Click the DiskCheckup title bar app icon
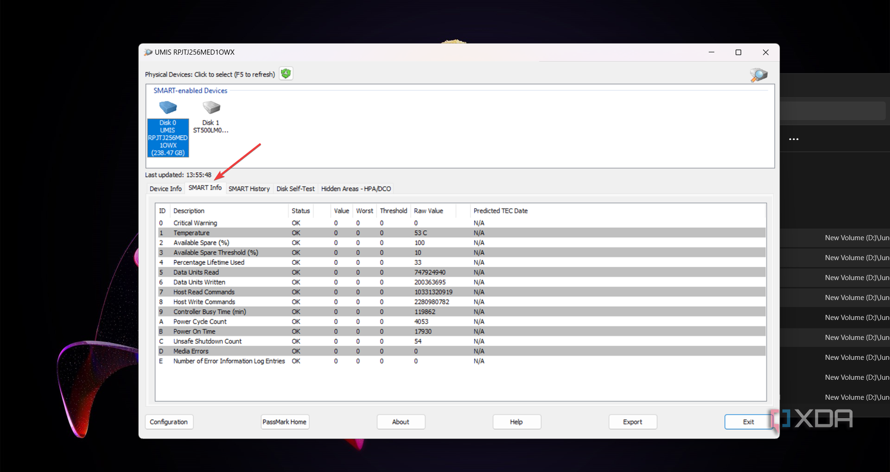The width and height of the screenshot is (890, 472). pyautogui.click(x=148, y=52)
